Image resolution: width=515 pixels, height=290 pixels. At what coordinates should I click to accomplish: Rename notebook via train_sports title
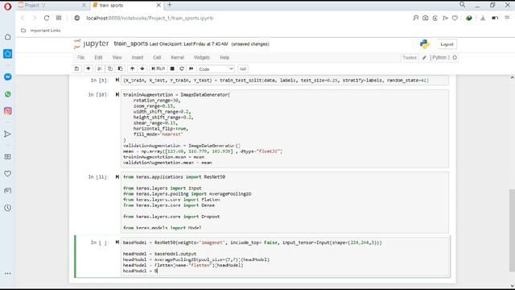point(130,43)
